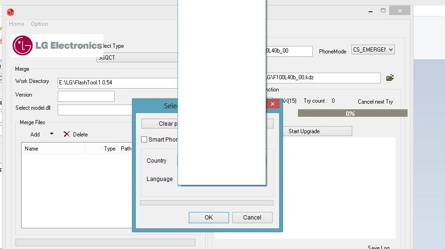Open the Home menu
The height and width of the screenshot is (249, 445).
pyautogui.click(x=16, y=24)
